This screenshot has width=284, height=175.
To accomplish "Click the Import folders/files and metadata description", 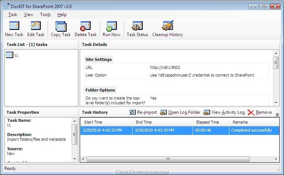I will 36,139.
